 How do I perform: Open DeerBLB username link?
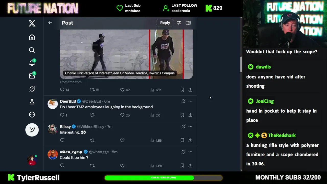(68, 101)
